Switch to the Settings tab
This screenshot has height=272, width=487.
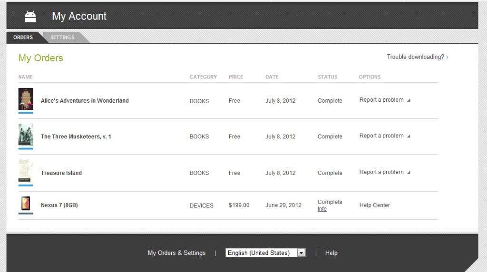(62, 37)
